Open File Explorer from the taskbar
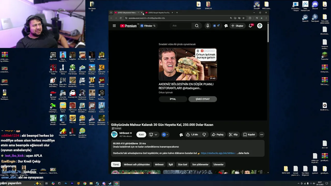Screen dimensions: 331x186 [x=91, y=183]
